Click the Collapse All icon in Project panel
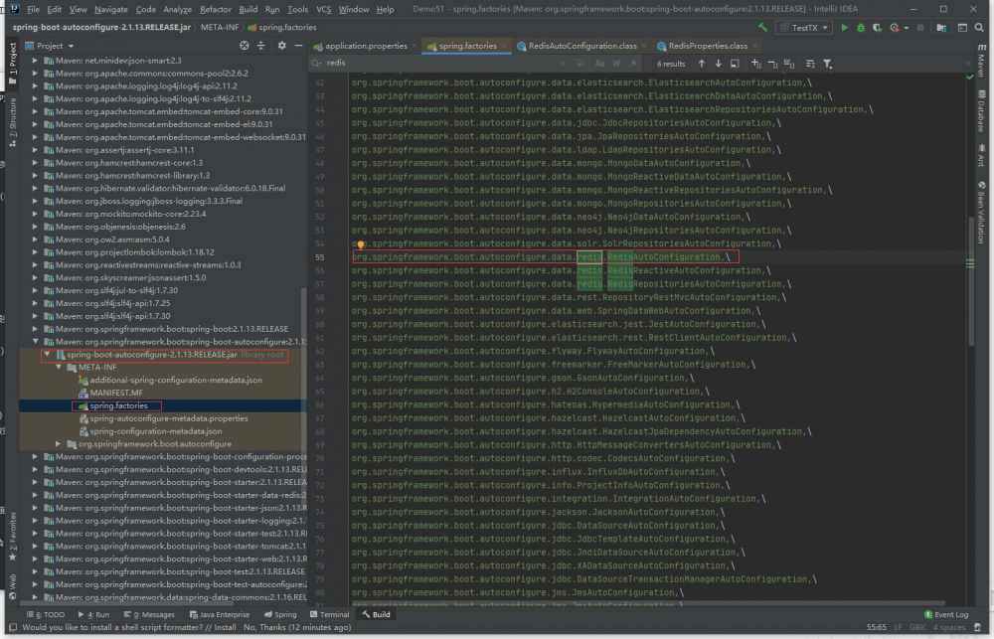Screen dimensions: 994x639 [x=260, y=46]
